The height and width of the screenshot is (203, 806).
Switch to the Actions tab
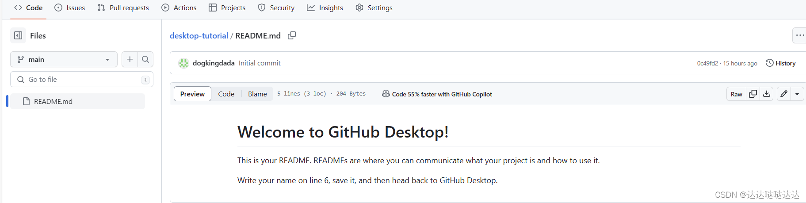pos(179,8)
